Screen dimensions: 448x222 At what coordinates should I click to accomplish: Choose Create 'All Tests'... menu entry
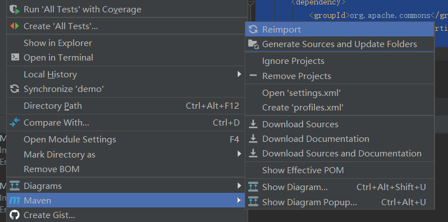point(127,26)
